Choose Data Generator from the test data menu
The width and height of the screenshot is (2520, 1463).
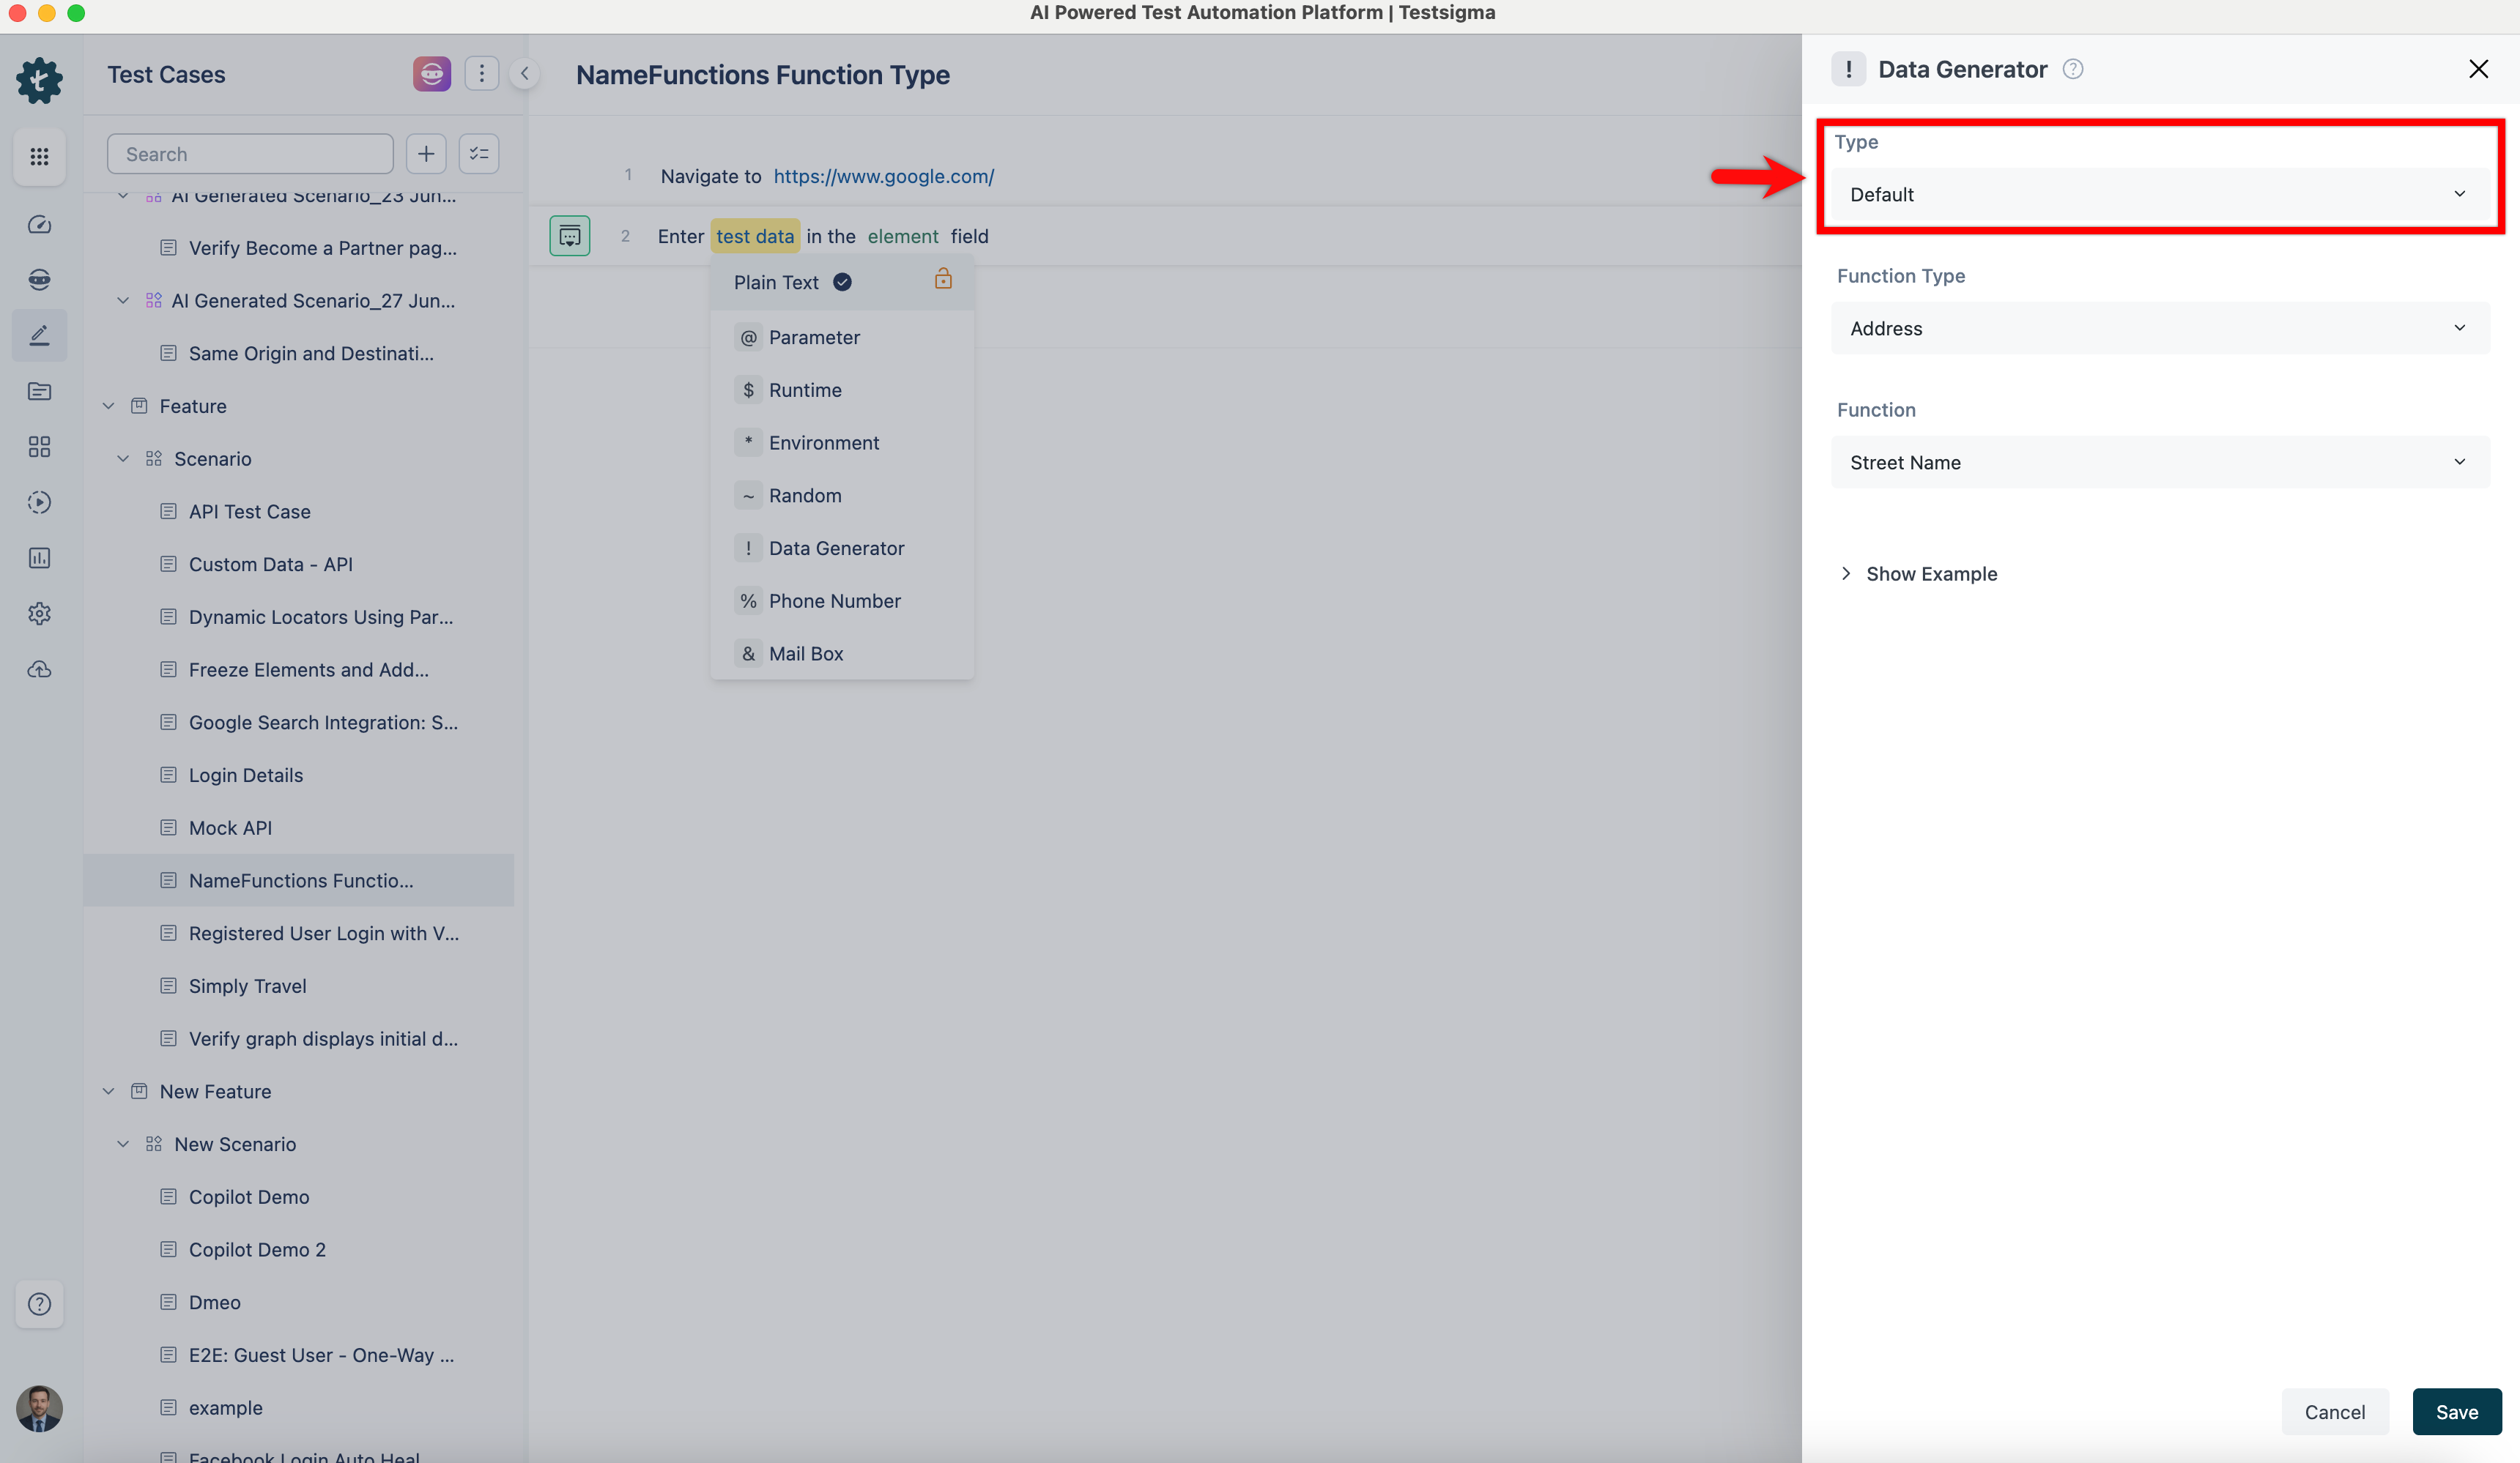[x=835, y=548]
